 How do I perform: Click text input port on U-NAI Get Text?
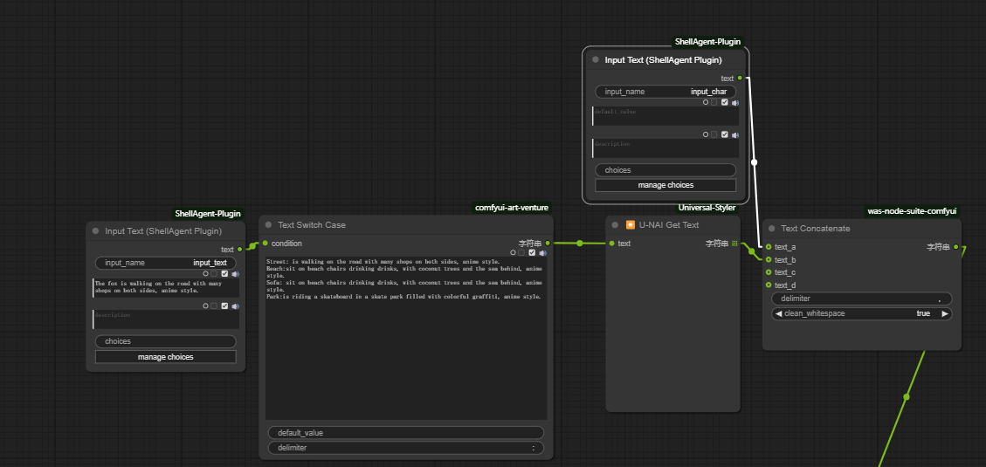point(611,244)
